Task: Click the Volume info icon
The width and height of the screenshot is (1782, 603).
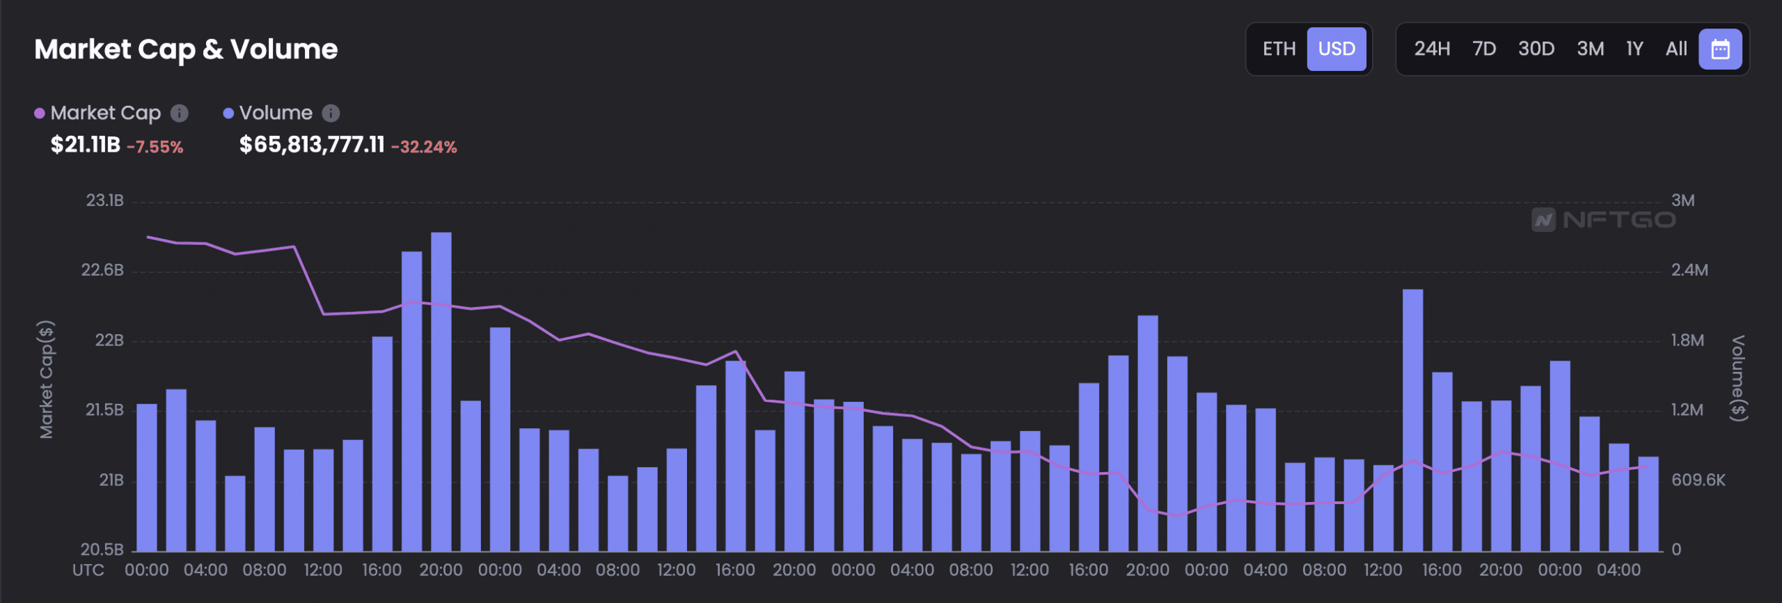Action: coord(331,113)
